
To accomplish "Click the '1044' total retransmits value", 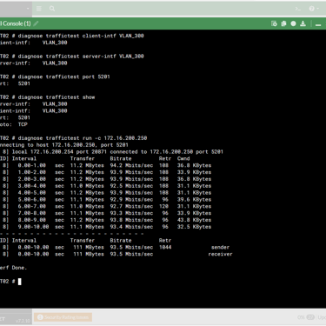I will [165, 247].
